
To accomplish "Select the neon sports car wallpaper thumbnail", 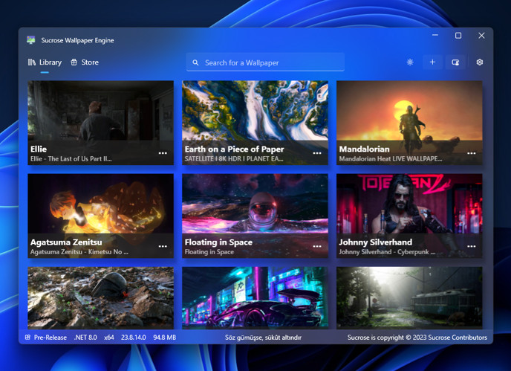I will (255, 297).
